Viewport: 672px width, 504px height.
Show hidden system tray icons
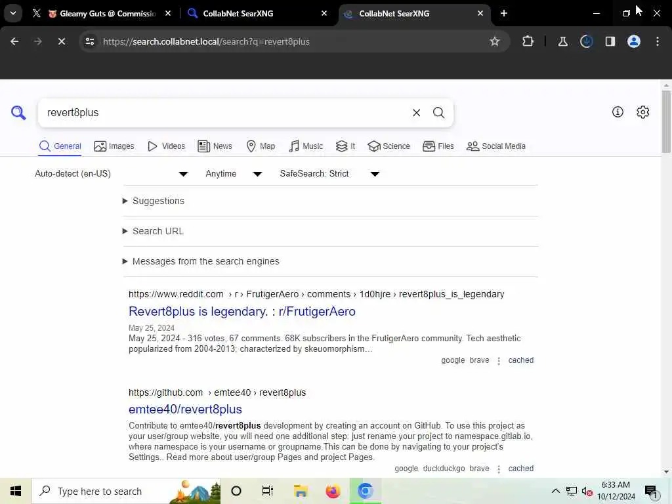click(555, 491)
